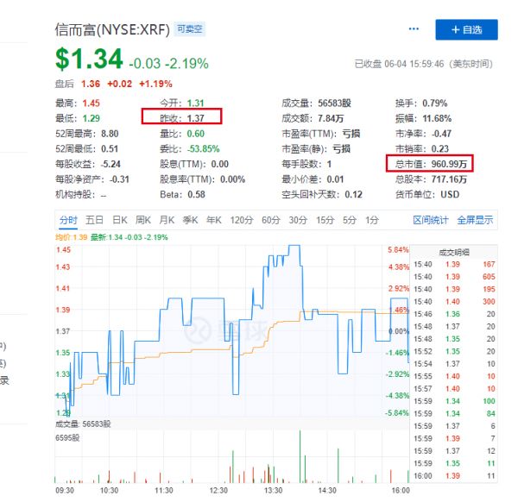Open the 区间统计 link
Screen dimensions: 518x502
point(431,220)
